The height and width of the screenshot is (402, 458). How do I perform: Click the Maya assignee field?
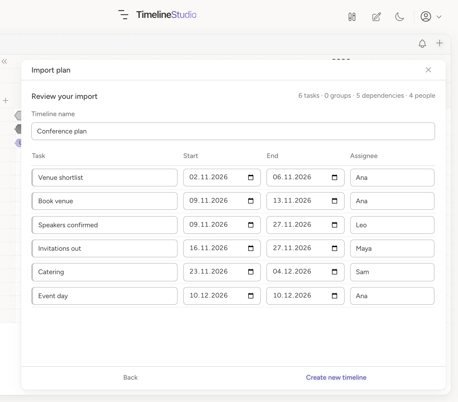click(392, 248)
